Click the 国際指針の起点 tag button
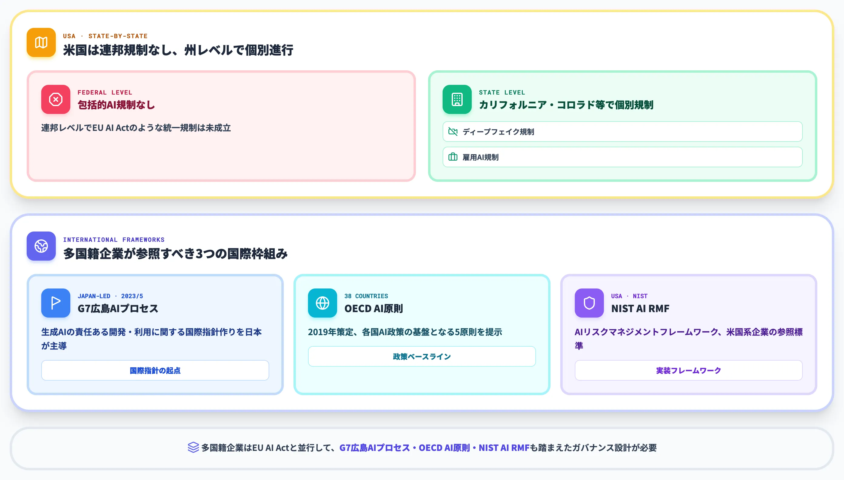The height and width of the screenshot is (480, 844). point(155,370)
